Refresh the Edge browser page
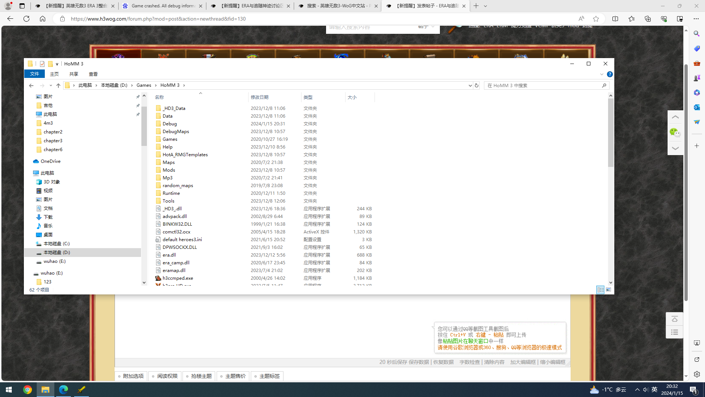Viewport: 705px width, 397px height. (x=26, y=19)
